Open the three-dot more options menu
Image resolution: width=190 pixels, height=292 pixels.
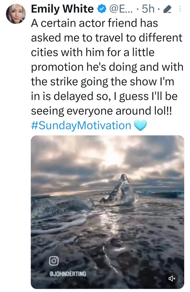[x=180, y=9]
